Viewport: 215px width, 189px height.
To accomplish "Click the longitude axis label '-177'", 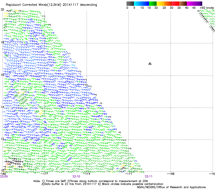I will 45,174.
